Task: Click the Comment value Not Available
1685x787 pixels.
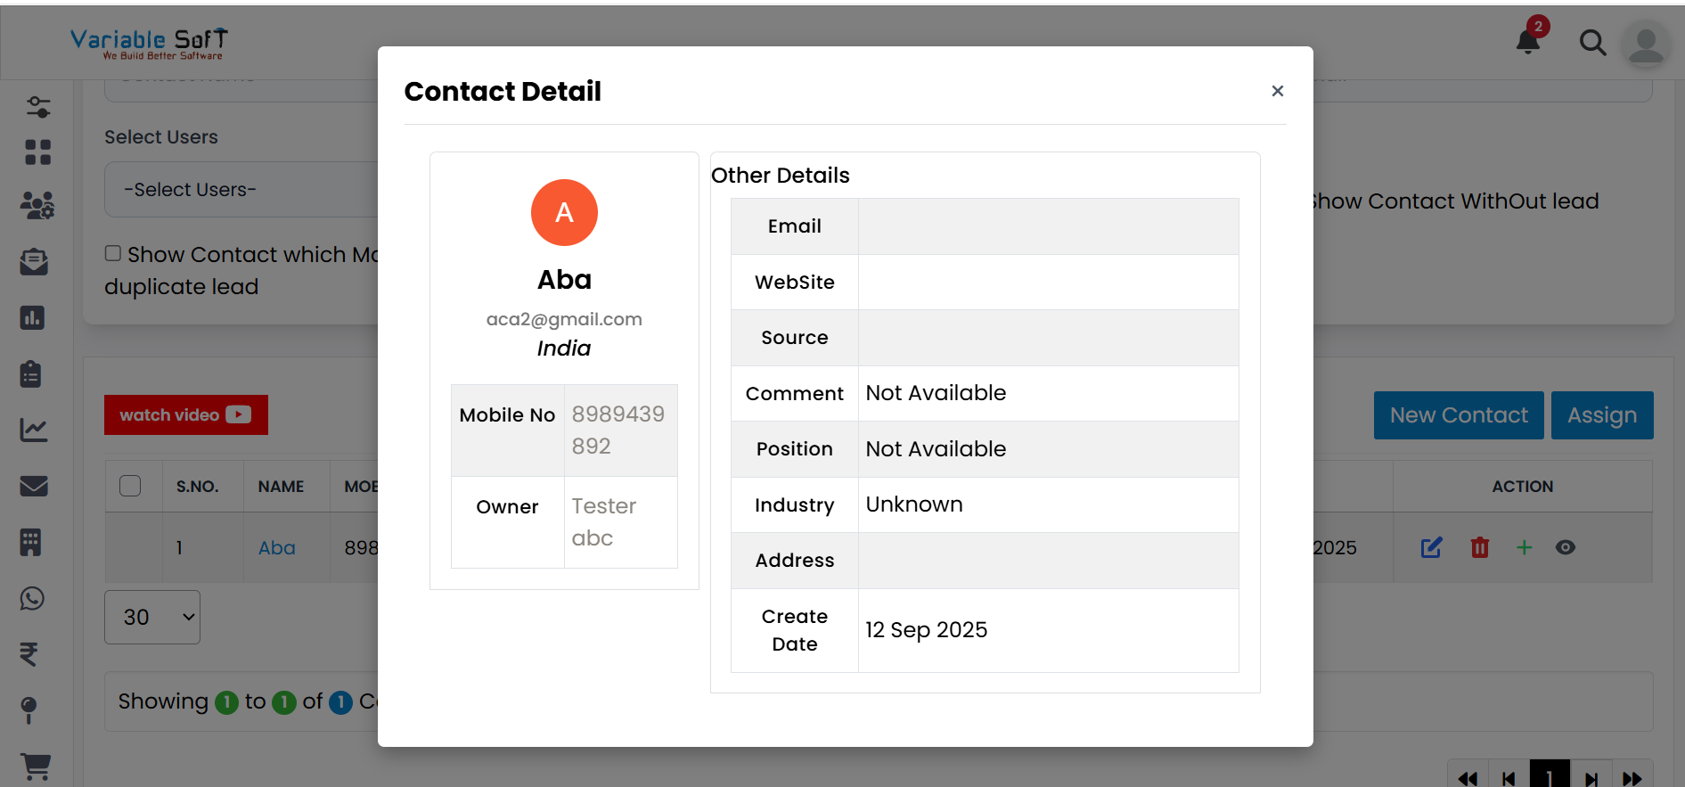Action: pos(936,393)
